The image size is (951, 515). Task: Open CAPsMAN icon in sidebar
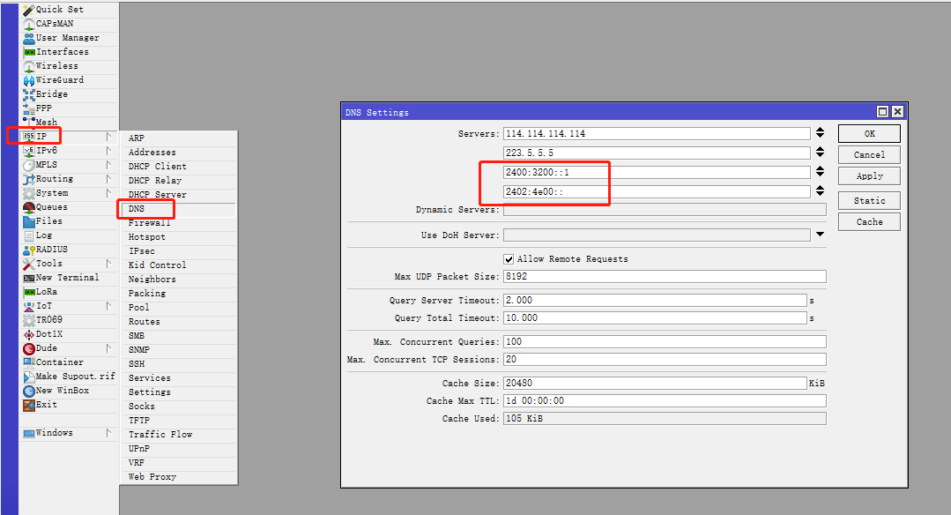28,25
